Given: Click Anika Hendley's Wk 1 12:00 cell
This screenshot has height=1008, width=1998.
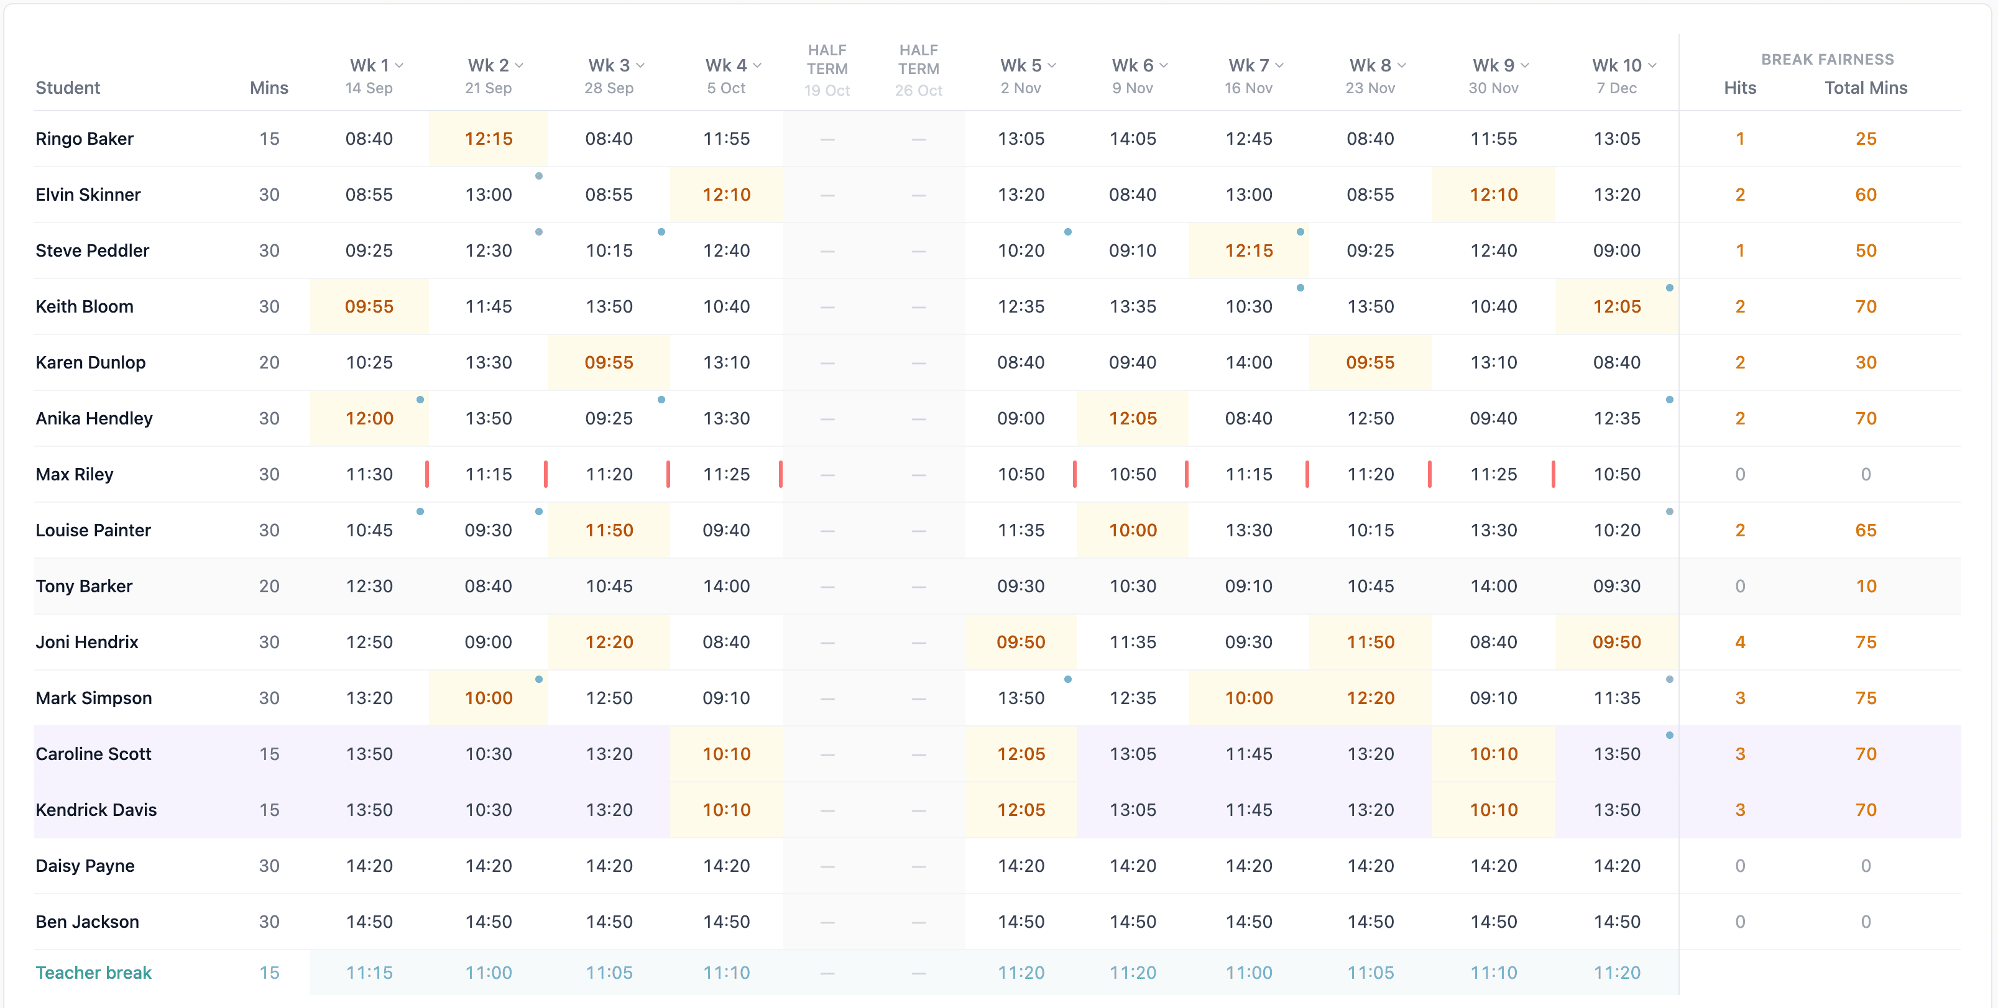Looking at the screenshot, I should (369, 418).
